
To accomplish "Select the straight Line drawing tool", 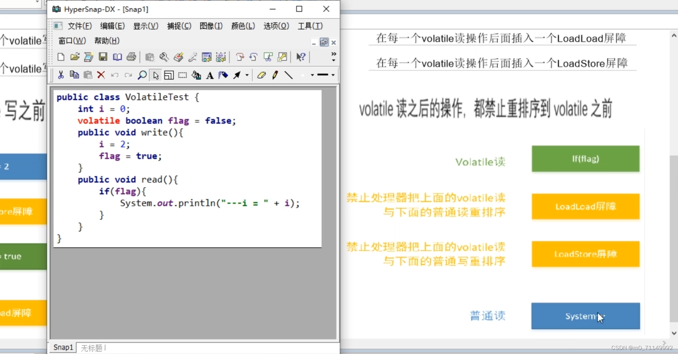I will pyautogui.click(x=289, y=75).
